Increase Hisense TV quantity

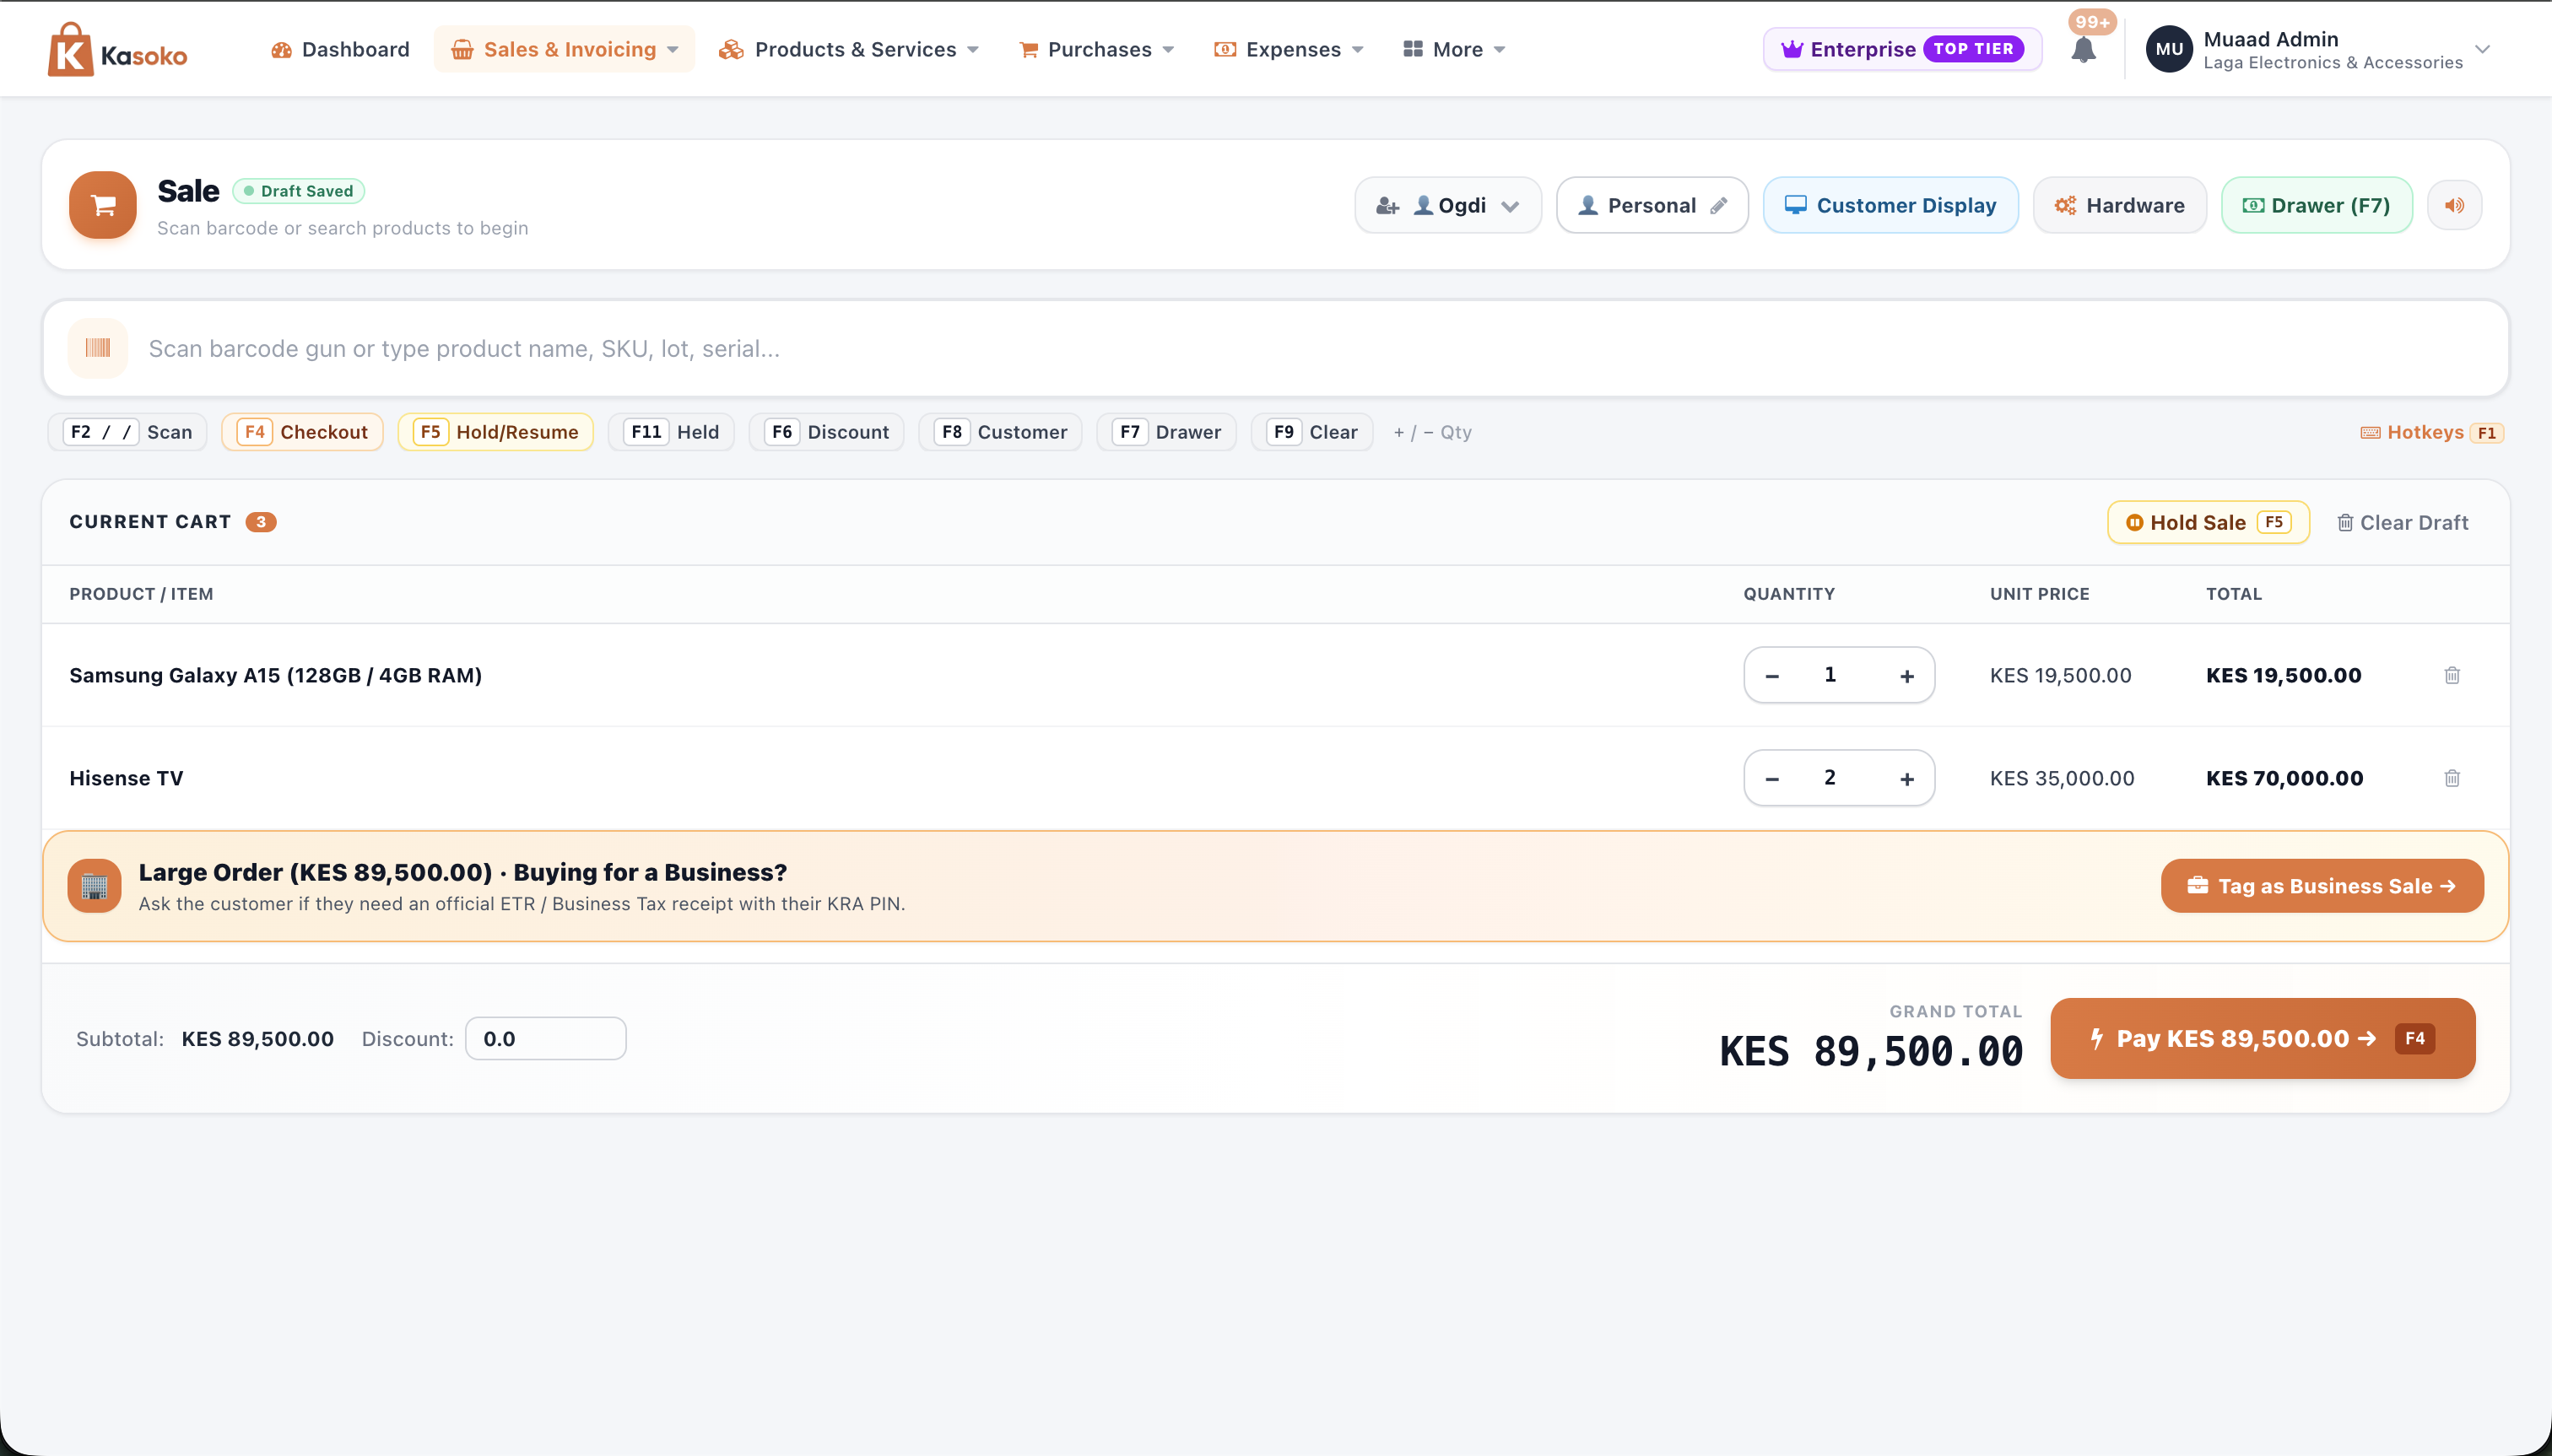(x=1906, y=779)
